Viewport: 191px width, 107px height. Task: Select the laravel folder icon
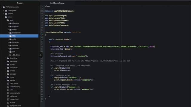[x=6, y=14]
